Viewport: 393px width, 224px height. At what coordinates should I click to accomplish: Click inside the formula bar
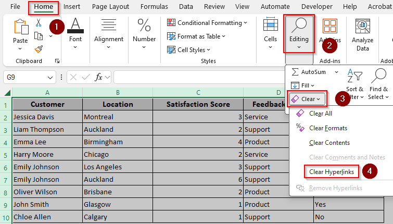tap(199, 77)
